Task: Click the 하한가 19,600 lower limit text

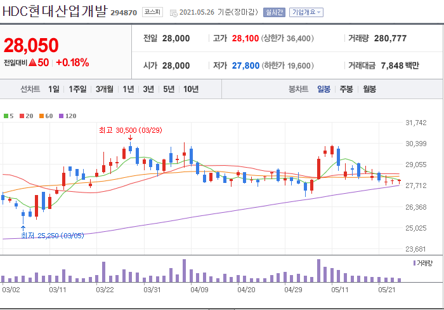Action: point(287,65)
